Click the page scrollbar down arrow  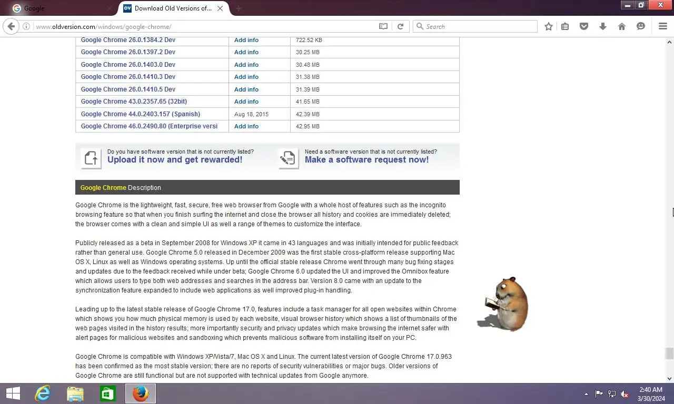point(669,378)
